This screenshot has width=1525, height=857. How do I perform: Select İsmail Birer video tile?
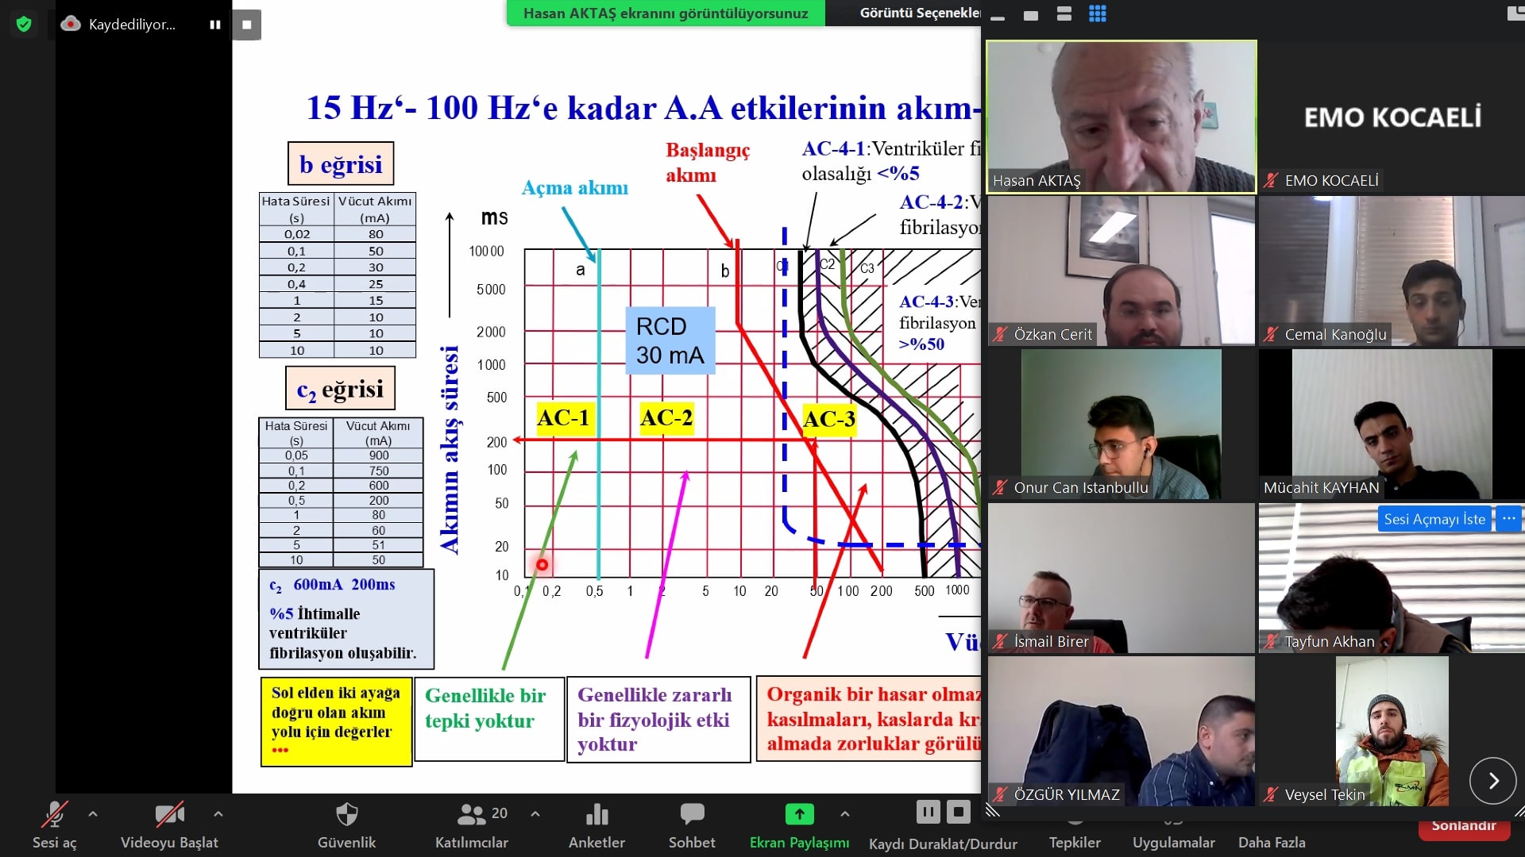[1122, 578]
